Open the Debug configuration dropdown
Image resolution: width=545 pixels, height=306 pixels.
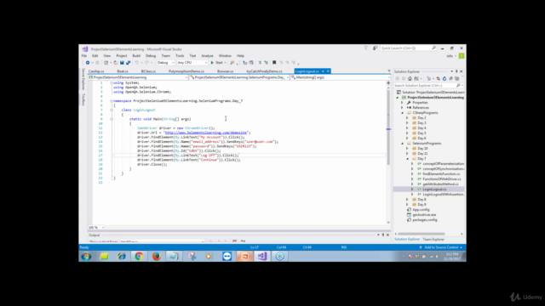[x=165, y=63]
